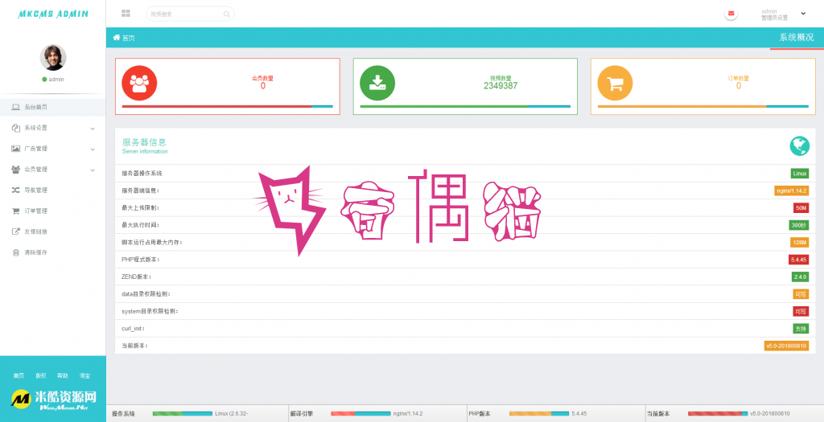824x422 pixels.
Task: Click the 解译引擎 bar in the footer
Action: (x=360, y=414)
